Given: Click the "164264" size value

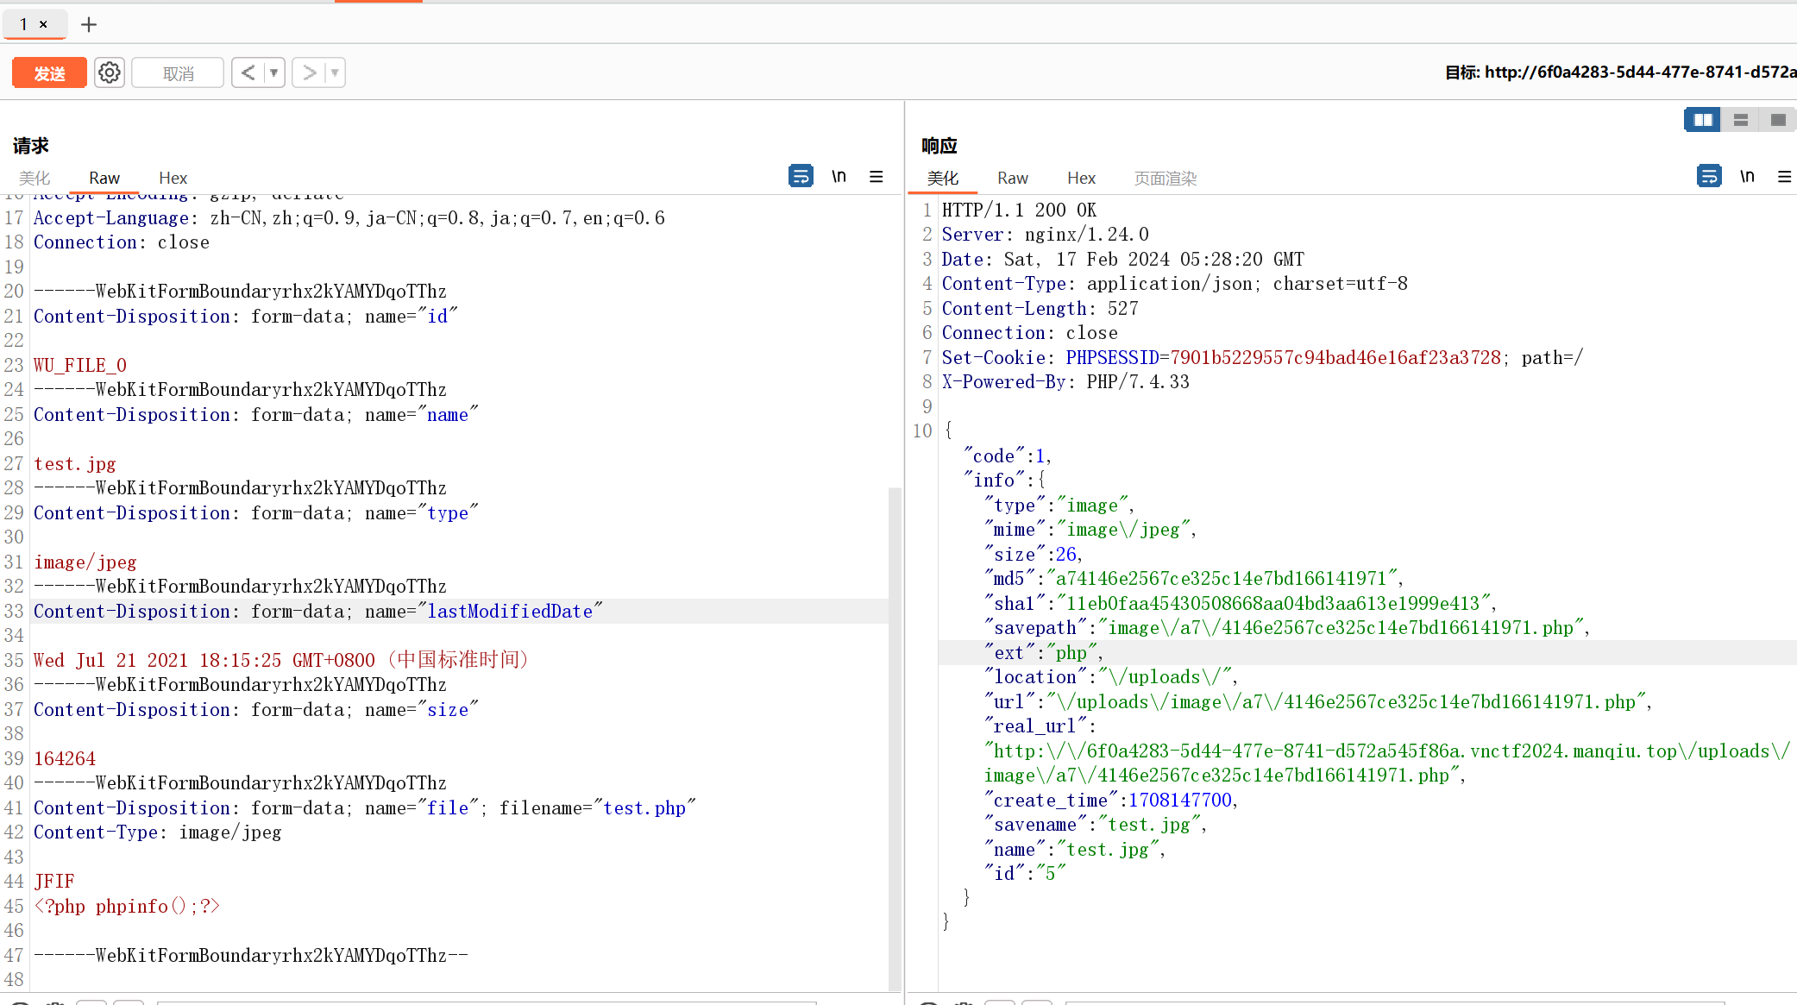Looking at the screenshot, I should click(x=65, y=759).
